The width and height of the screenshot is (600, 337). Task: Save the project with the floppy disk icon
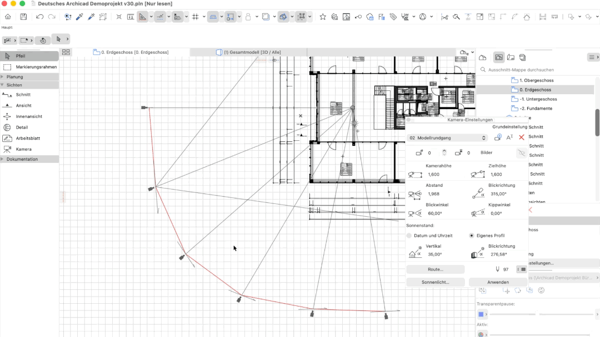pos(23,17)
